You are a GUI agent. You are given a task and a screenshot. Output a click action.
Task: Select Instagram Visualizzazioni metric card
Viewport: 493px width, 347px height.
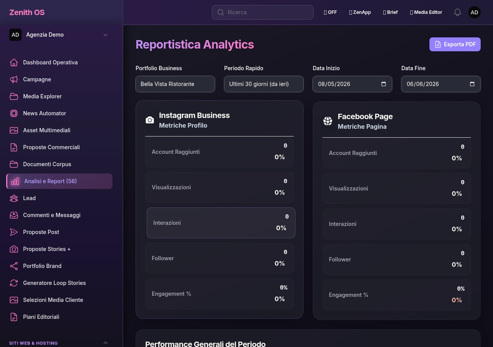tap(220, 187)
